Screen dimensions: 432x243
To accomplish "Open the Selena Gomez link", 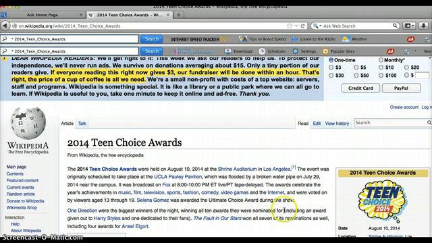I will click(153, 200).
